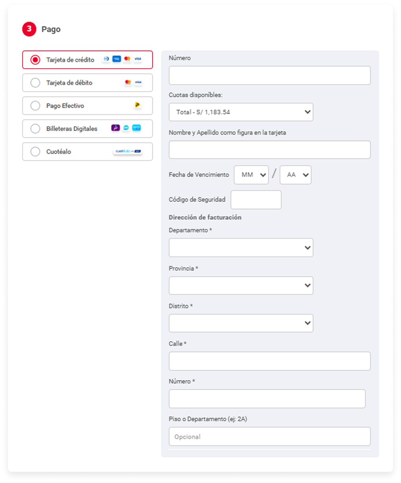Click the yellow PagoEfectivo logo icon
The image size is (401, 483).
(x=137, y=105)
